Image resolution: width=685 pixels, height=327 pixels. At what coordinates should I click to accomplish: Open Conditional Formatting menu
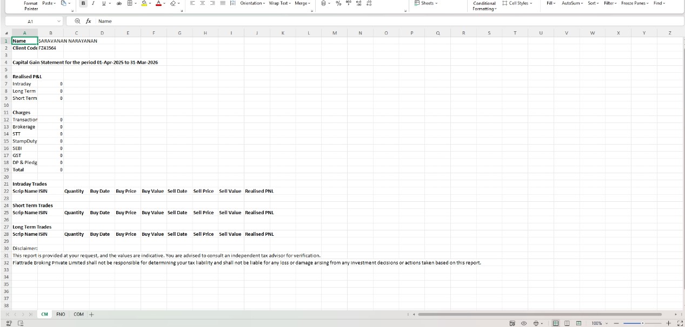tap(484, 5)
